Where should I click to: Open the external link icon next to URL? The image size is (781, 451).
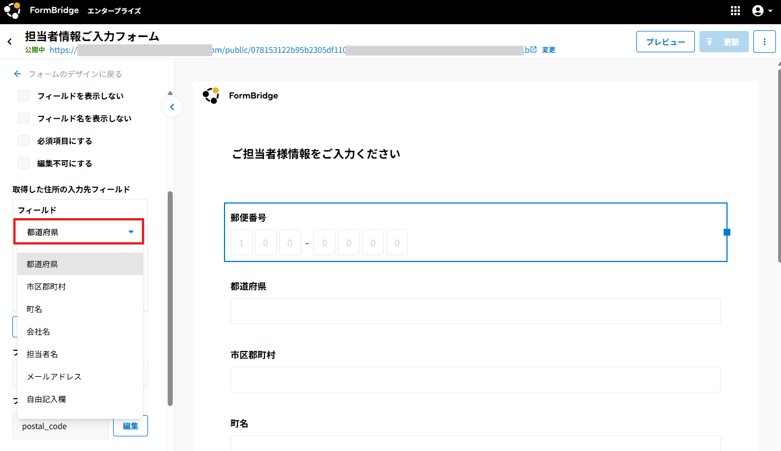pyautogui.click(x=533, y=49)
